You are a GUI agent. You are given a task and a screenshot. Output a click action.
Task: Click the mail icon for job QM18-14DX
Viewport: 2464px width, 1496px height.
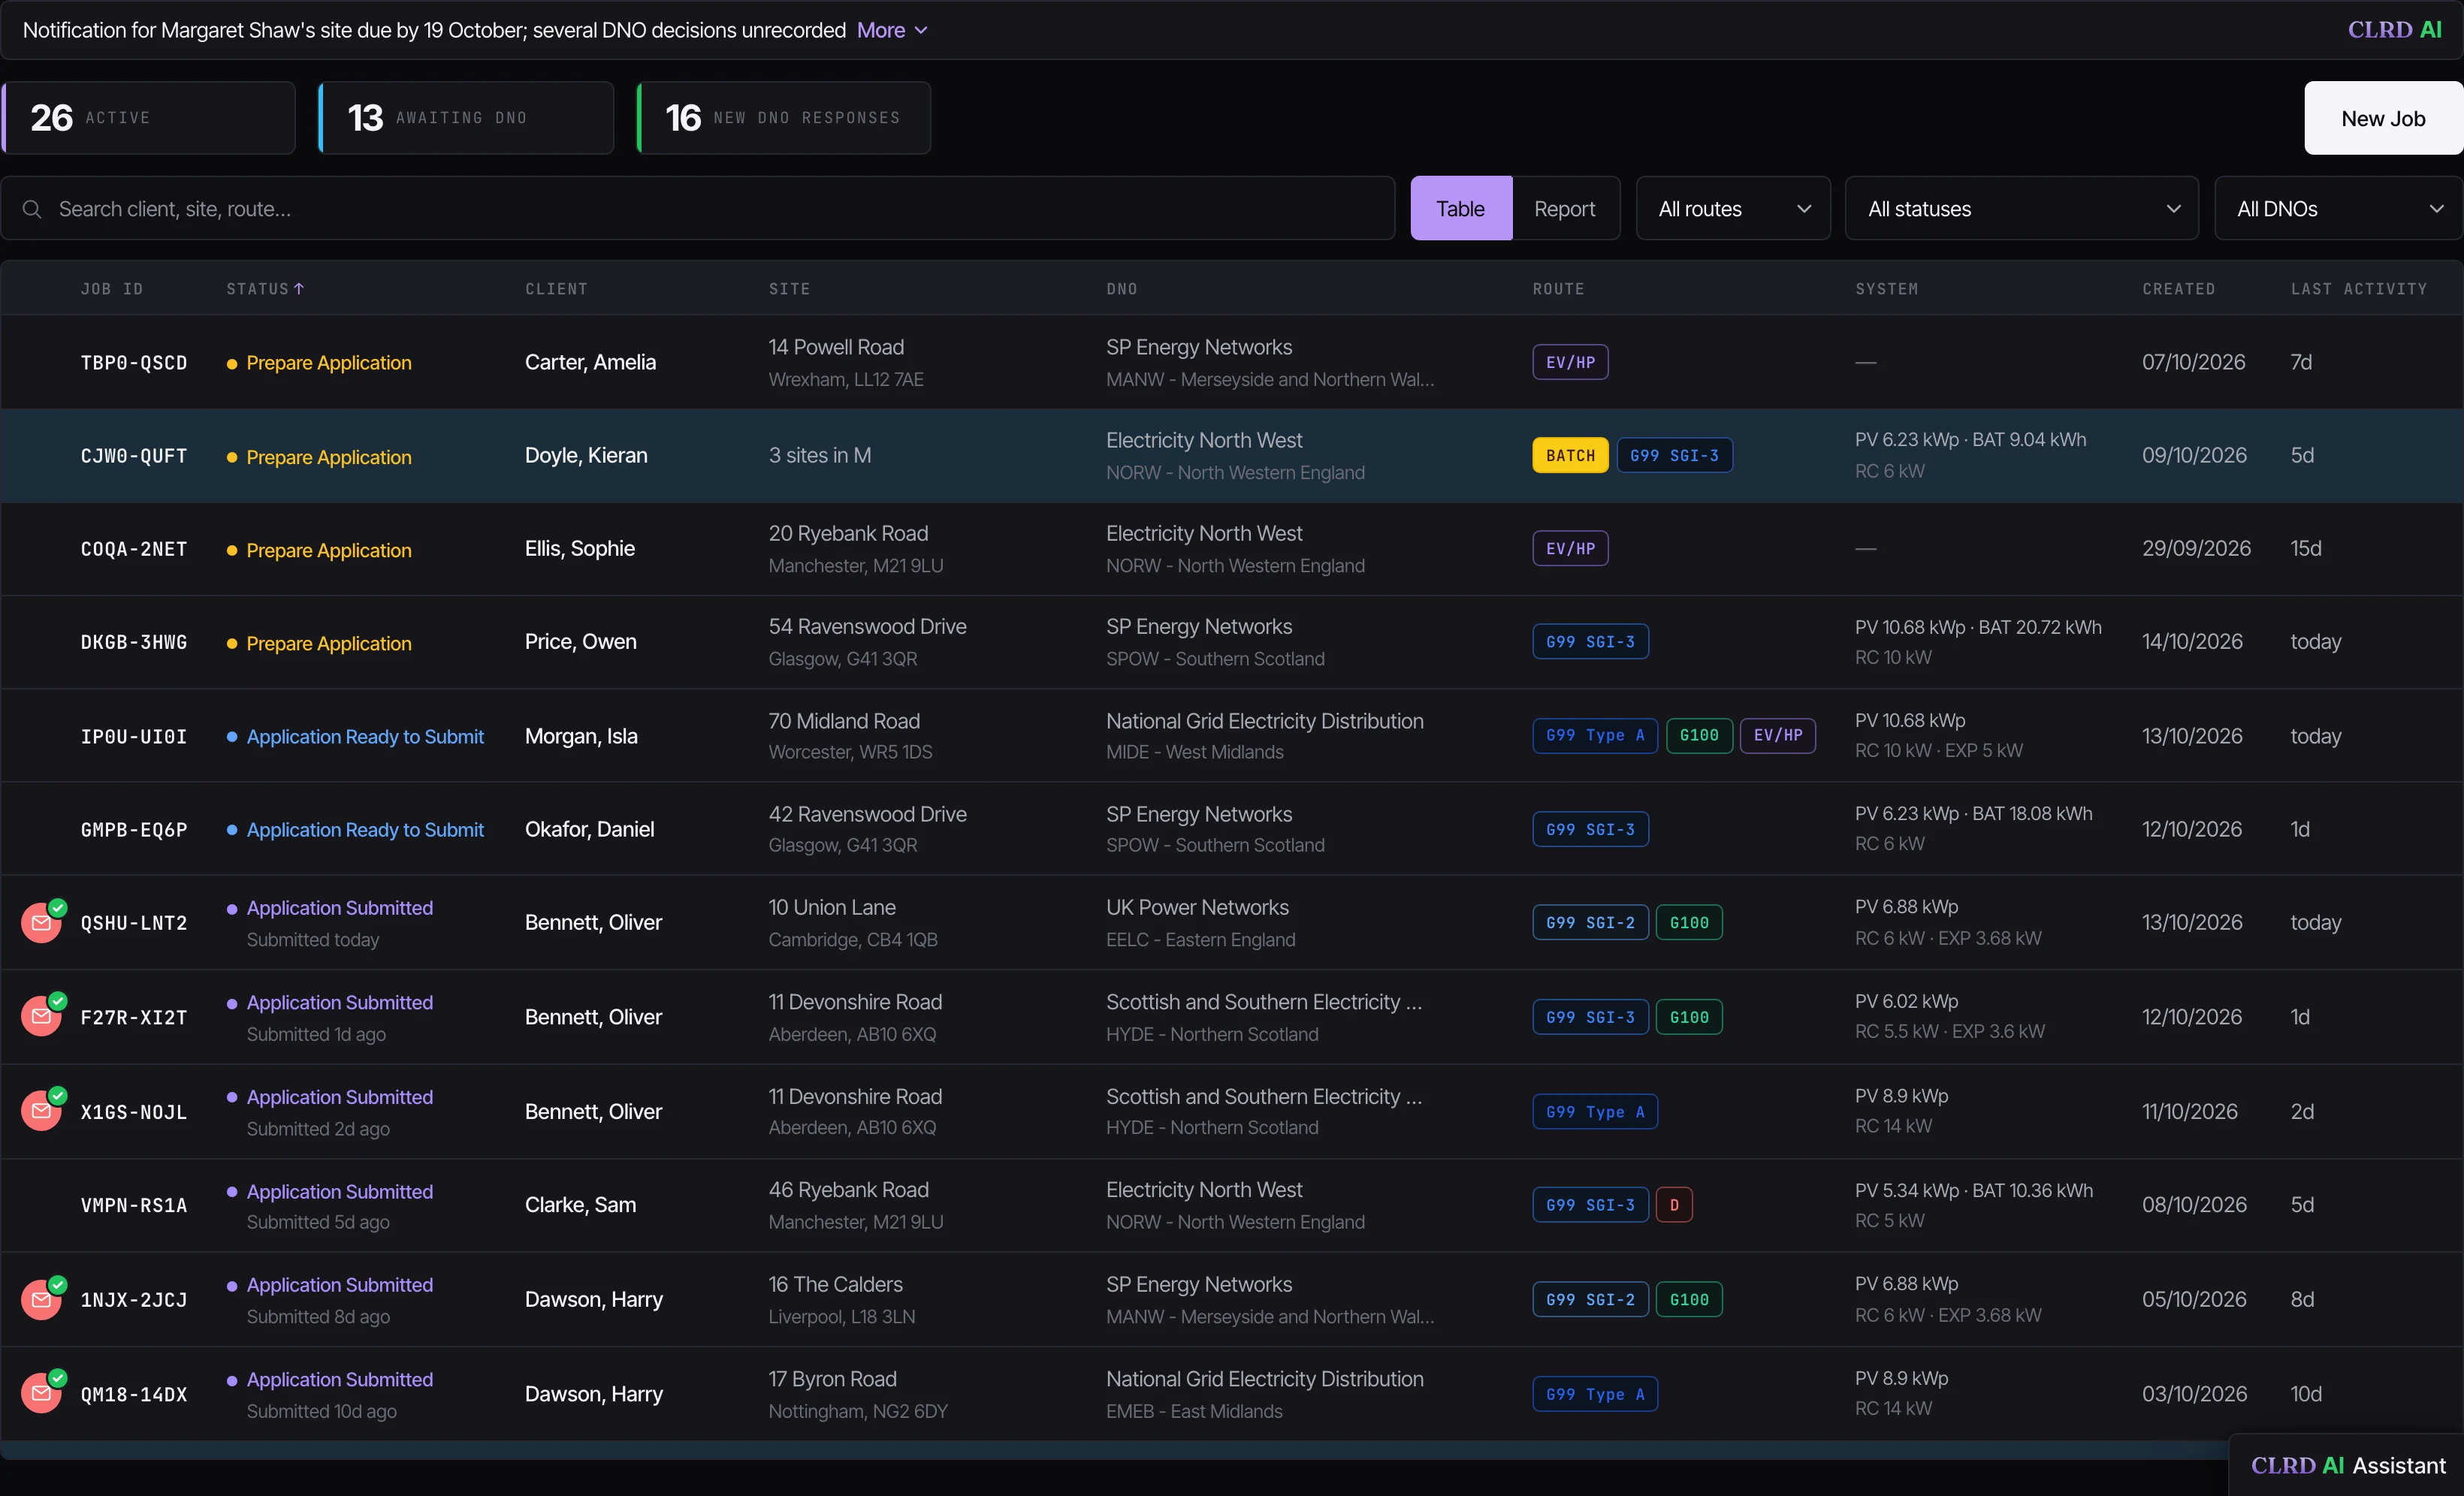point(42,1393)
